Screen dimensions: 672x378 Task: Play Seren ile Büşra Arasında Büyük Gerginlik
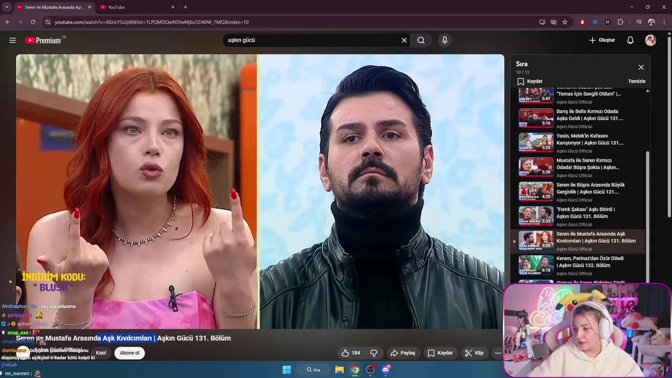point(578,192)
